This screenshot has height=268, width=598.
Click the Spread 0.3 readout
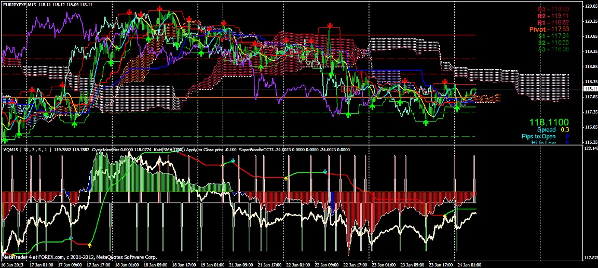point(553,130)
